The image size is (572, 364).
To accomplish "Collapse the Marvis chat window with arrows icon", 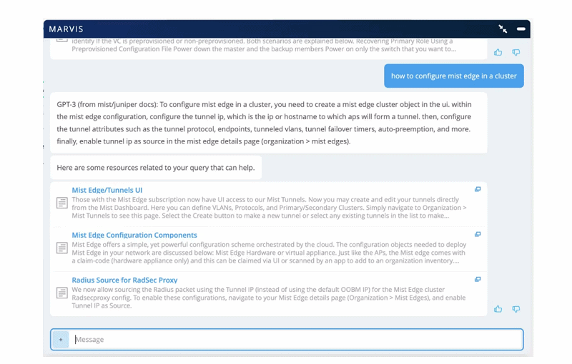I will (x=503, y=29).
